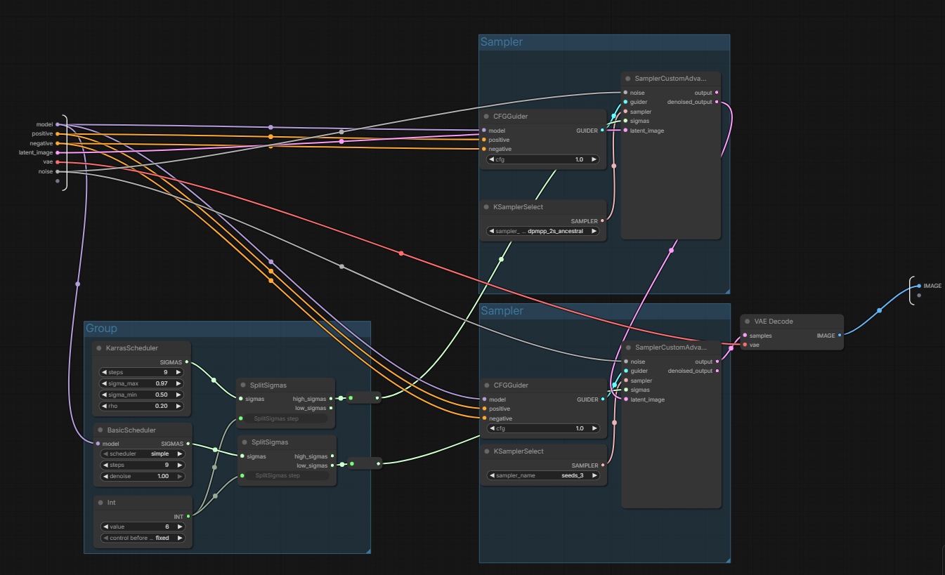Increase sigma_min with its right arrow
945x575 pixels.
coord(179,395)
